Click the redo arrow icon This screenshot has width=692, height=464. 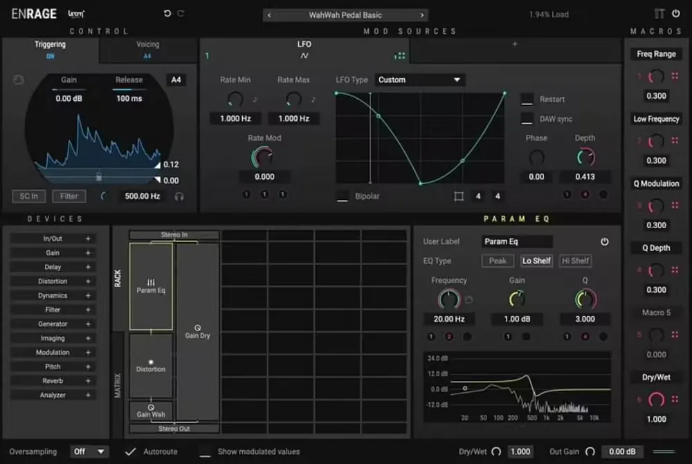[x=181, y=14]
